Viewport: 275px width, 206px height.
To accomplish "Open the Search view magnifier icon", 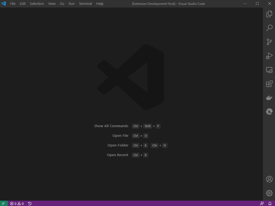I will [269, 28].
